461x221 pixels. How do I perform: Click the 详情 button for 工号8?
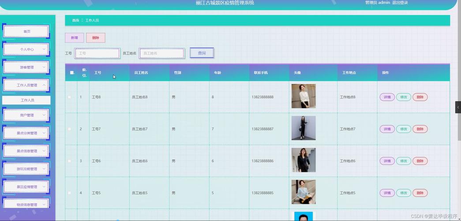387,97
